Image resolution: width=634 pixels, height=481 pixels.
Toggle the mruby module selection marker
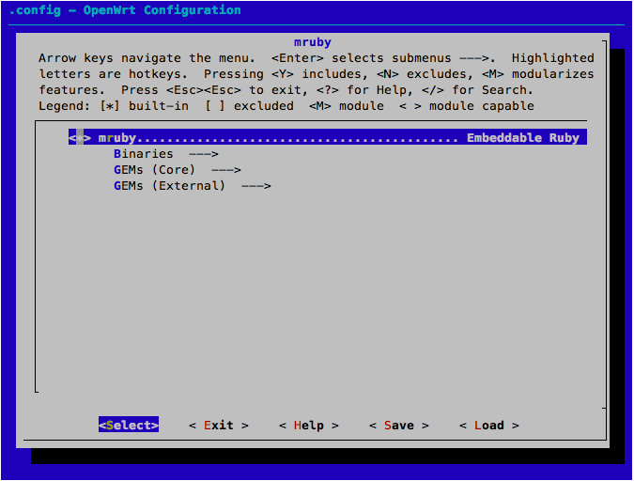point(80,137)
